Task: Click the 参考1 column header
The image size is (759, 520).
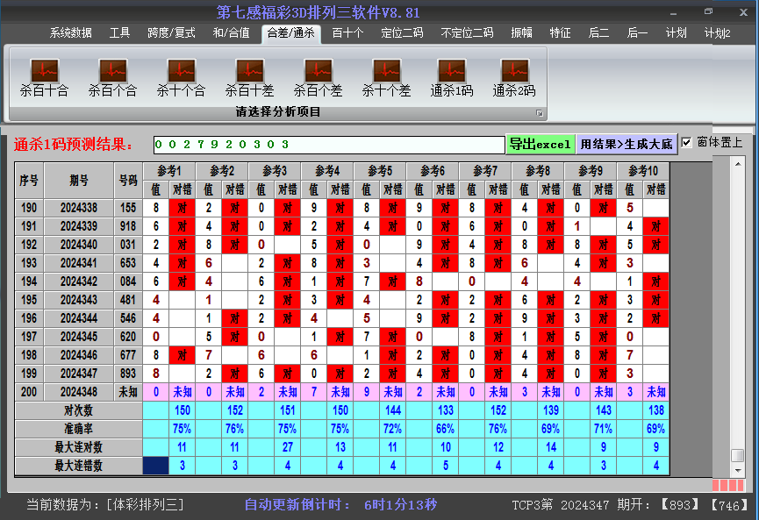Action: tap(169, 171)
